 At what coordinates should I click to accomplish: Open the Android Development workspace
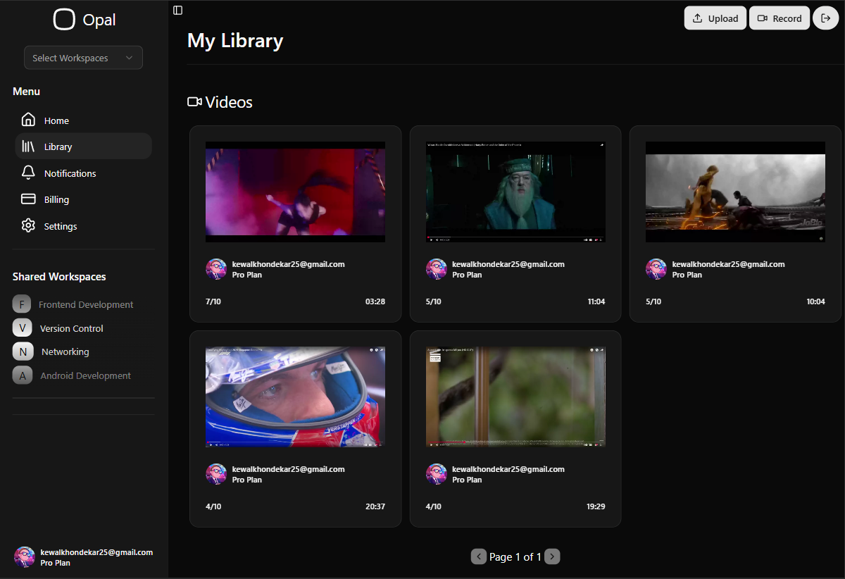click(83, 375)
